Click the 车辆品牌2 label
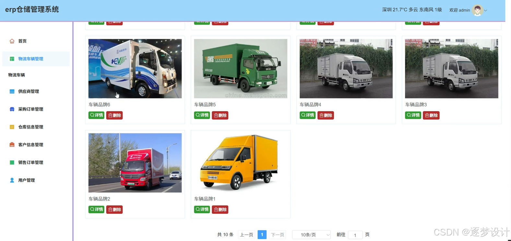The image size is (511, 241). pyautogui.click(x=99, y=199)
